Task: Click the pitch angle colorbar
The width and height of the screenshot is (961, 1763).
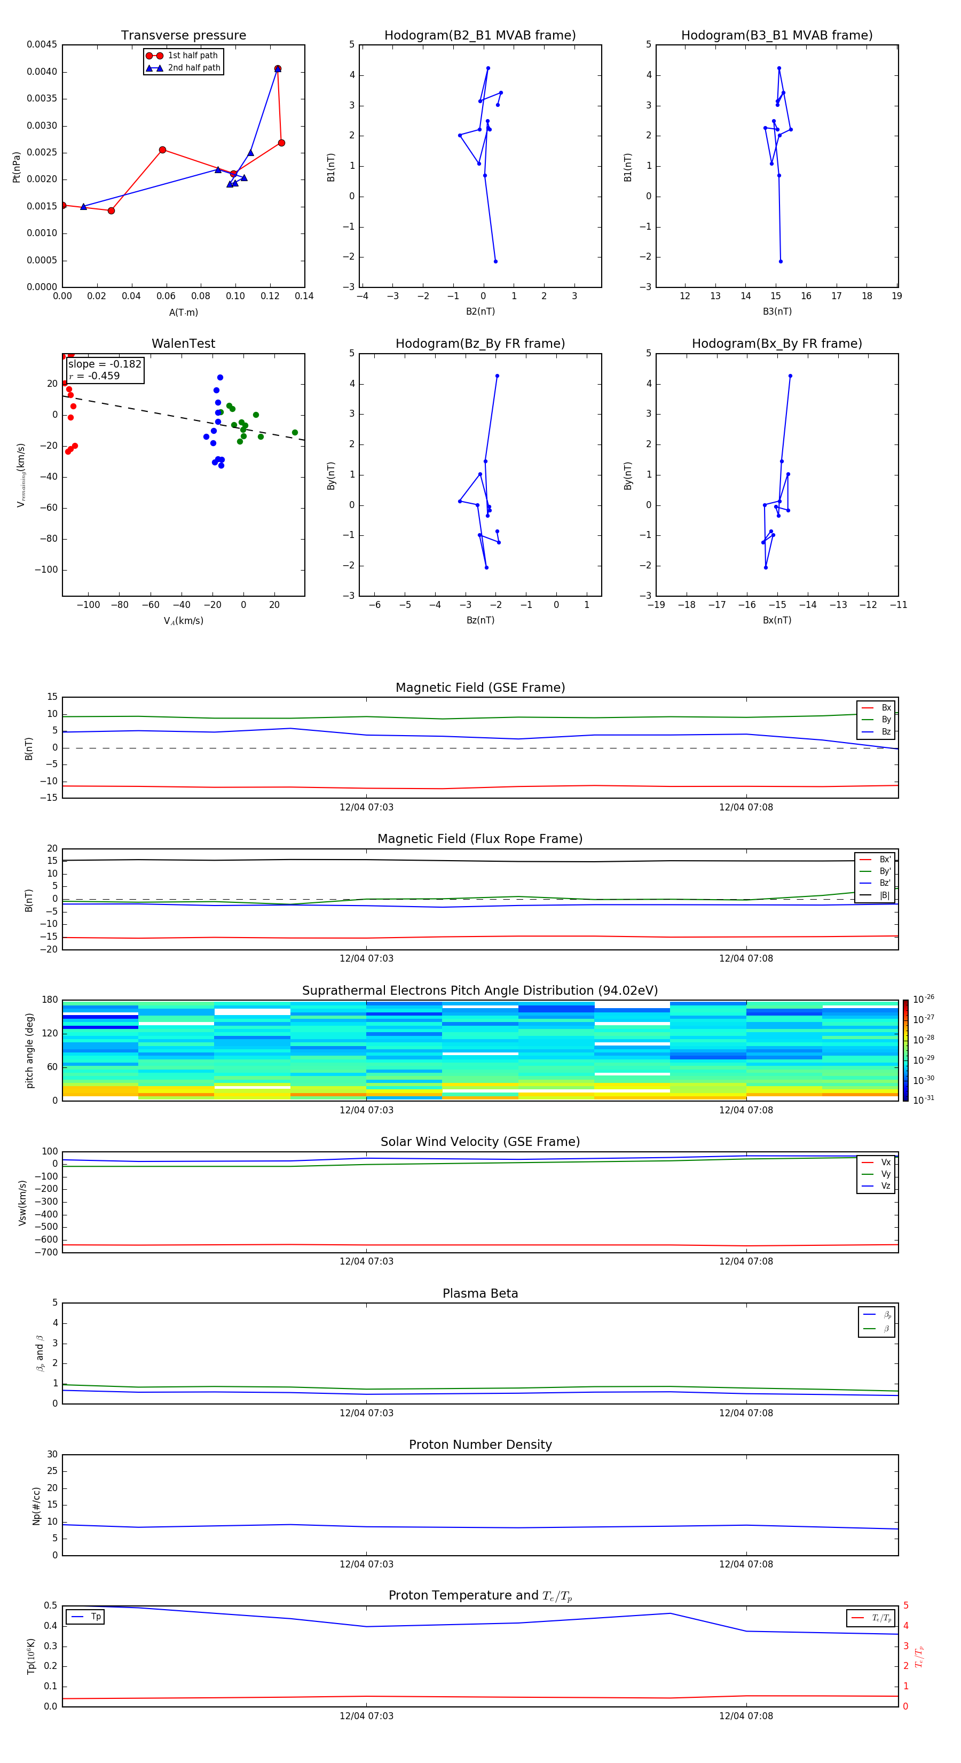Action: click(905, 1050)
